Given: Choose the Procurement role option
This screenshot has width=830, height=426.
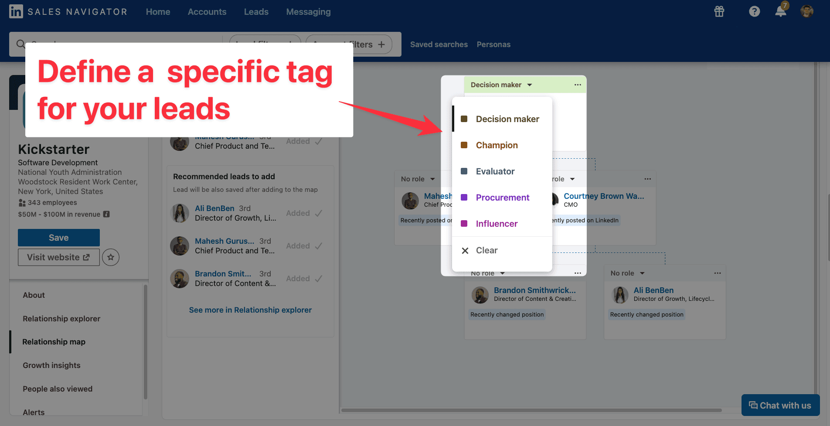Looking at the screenshot, I should (x=502, y=198).
